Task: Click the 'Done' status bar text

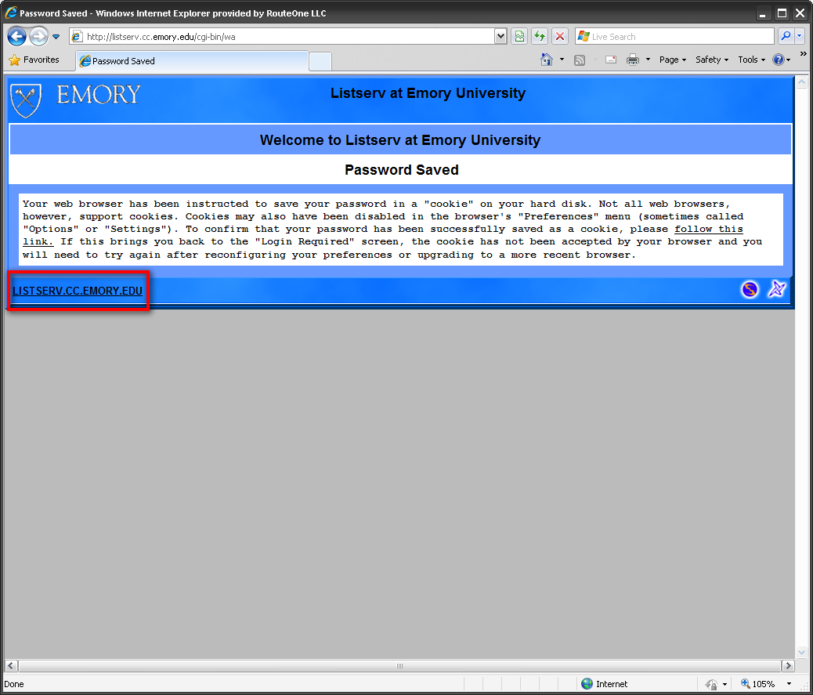Action: 14,684
